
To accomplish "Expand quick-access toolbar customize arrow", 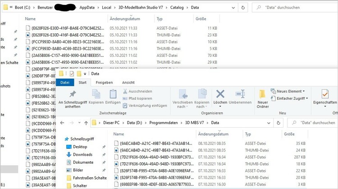I will point(85,74).
